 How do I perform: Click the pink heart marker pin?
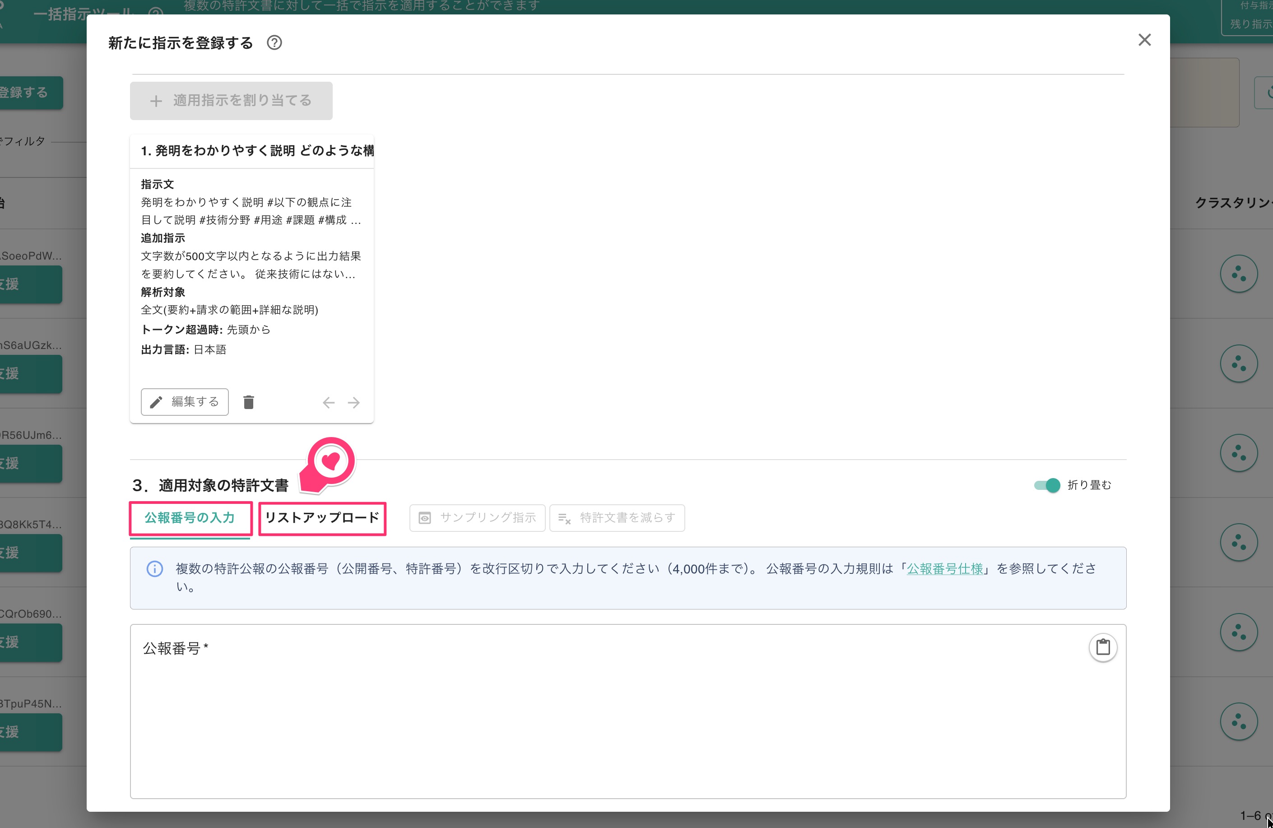coord(330,461)
